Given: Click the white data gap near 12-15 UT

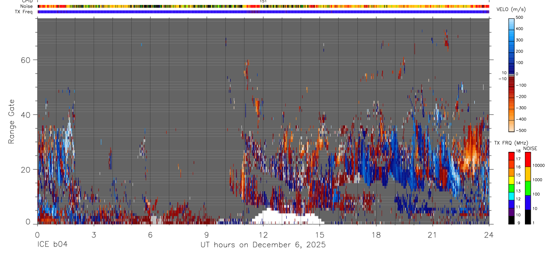Looking at the screenshot, I should pyautogui.click(x=287, y=217).
